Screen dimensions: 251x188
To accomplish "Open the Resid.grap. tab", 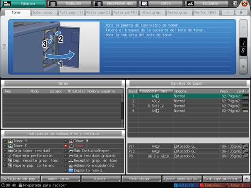I will pos(179,13).
